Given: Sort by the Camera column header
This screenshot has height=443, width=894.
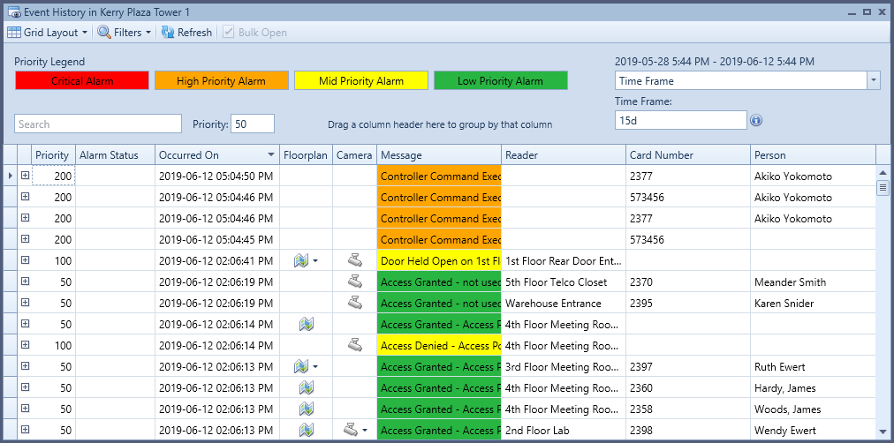Looking at the screenshot, I should point(354,155).
